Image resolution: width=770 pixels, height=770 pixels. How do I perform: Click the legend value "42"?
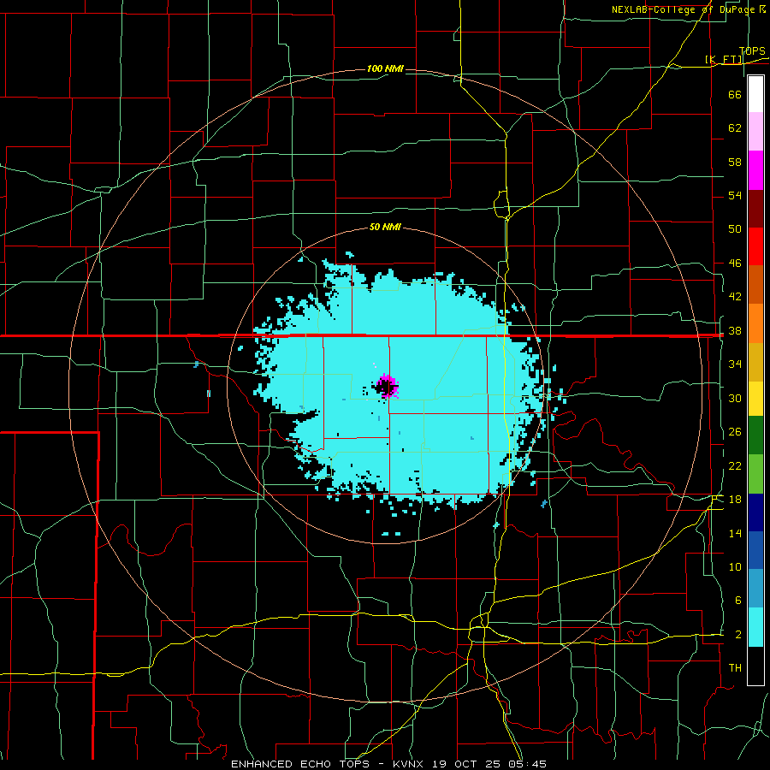[x=735, y=297]
